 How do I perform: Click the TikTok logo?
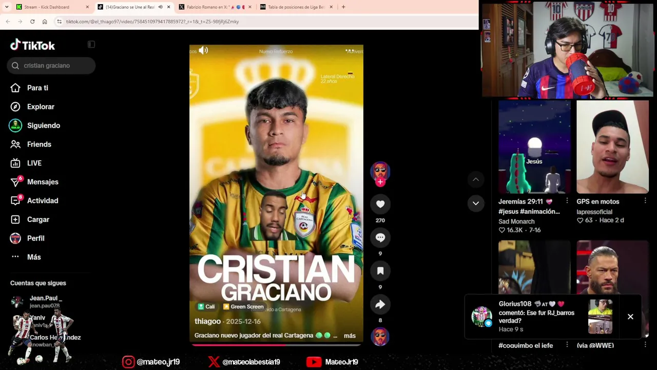pyautogui.click(x=32, y=45)
